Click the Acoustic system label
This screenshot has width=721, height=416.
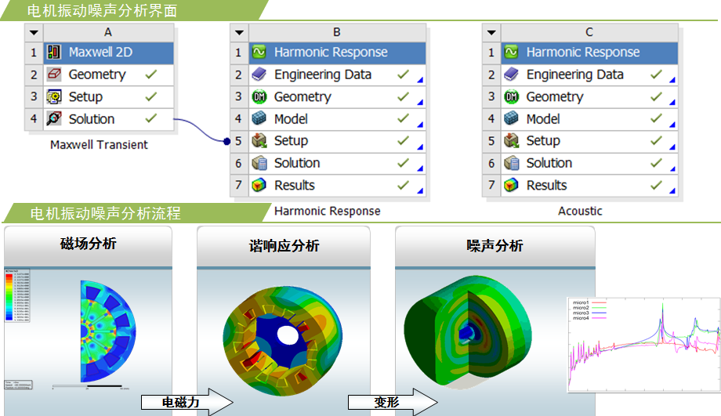pos(580,211)
